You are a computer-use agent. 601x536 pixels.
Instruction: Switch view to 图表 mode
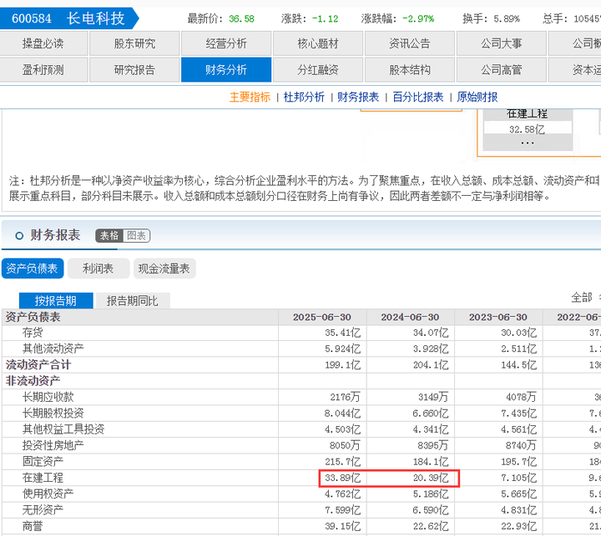click(136, 235)
